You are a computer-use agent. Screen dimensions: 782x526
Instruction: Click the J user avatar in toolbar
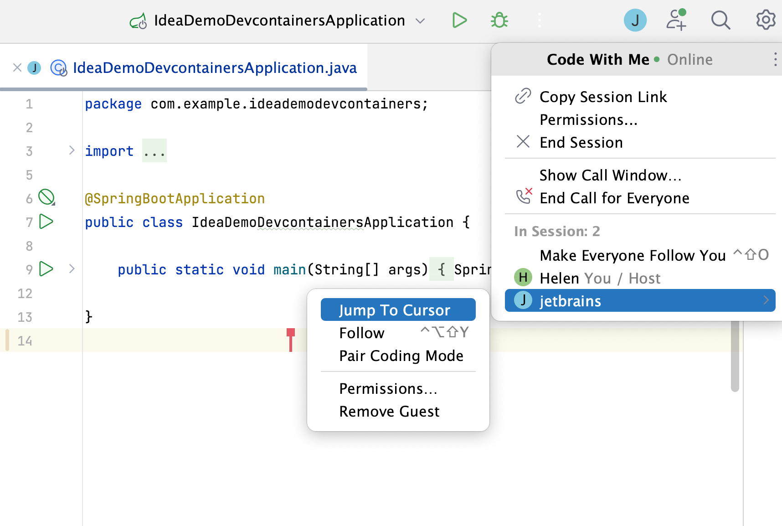[x=635, y=21]
